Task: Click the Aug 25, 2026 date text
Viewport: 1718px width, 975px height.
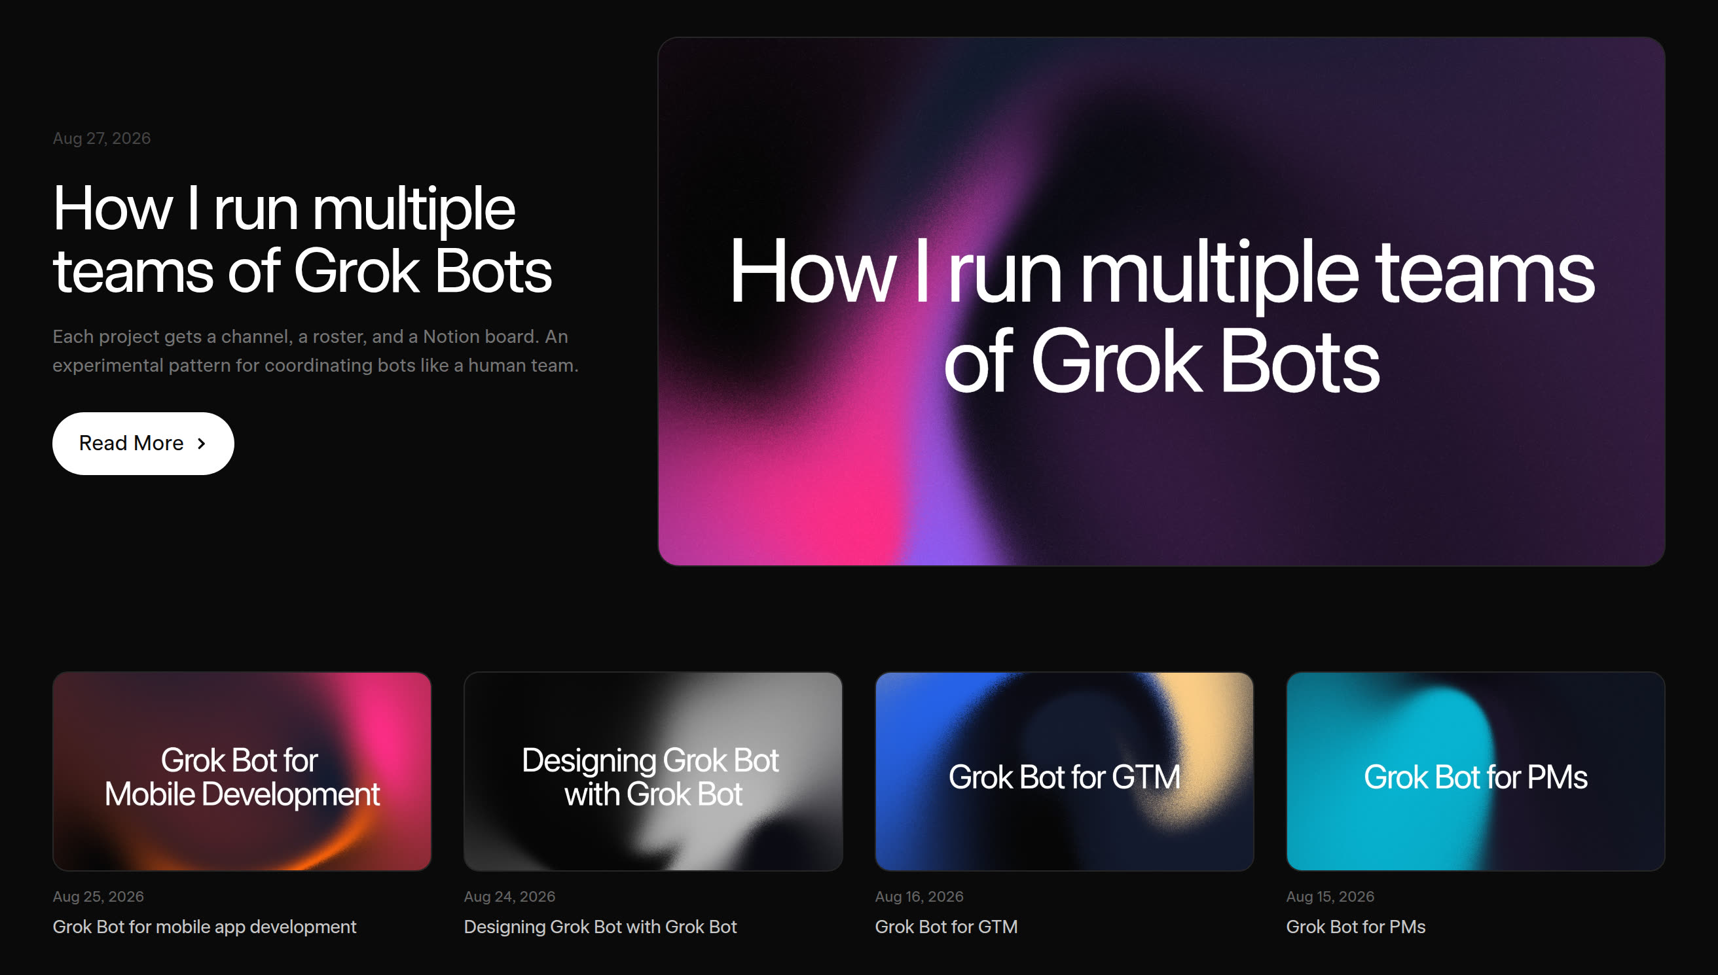Action: 98,896
